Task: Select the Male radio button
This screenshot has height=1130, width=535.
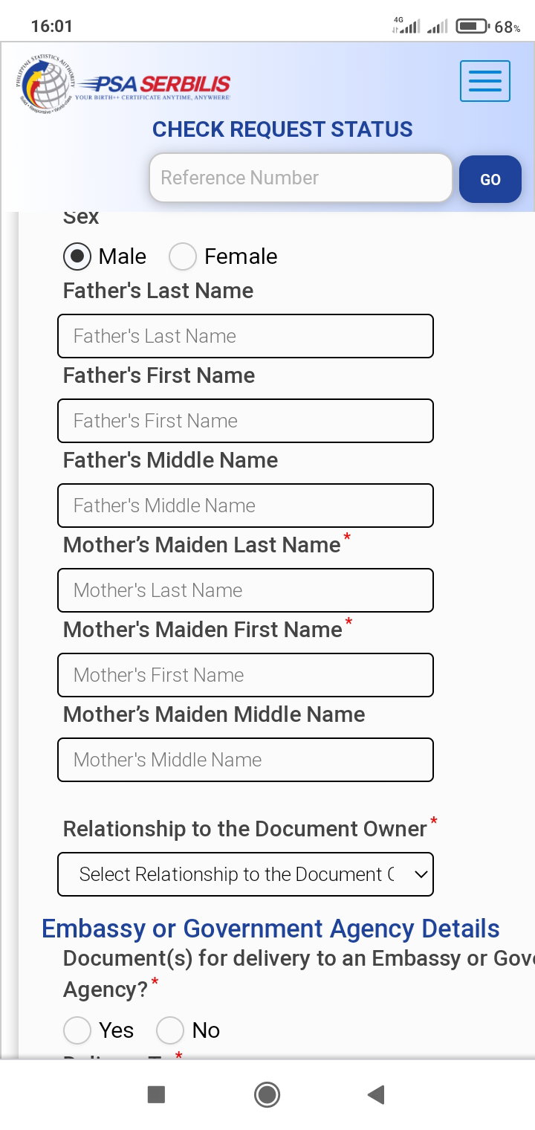Action: pyautogui.click(x=77, y=256)
